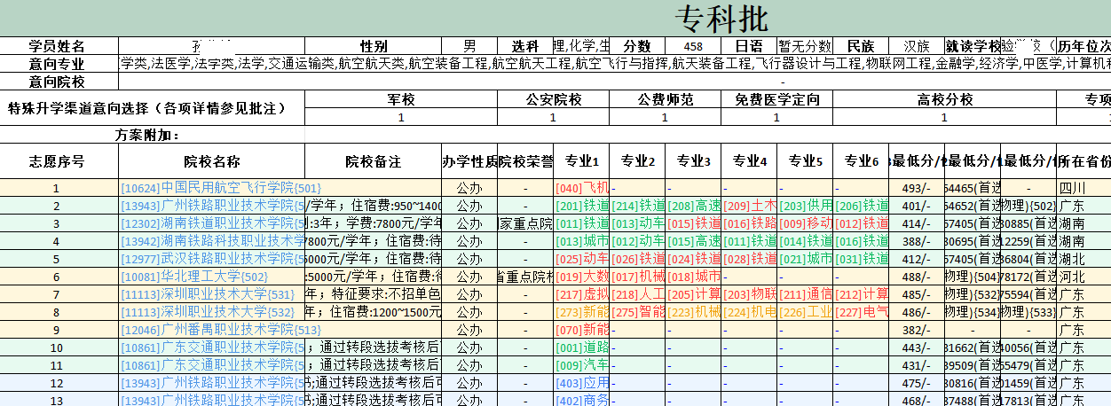Open [12977]武汉铁路职业技术学院 school cell
The width and height of the screenshot is (1111, 406).
212,259
